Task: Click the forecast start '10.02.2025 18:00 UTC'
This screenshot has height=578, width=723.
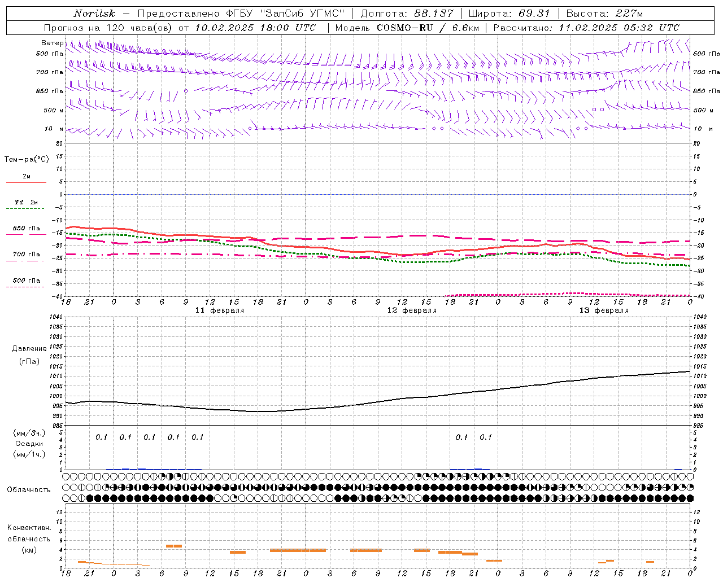Action: (x=255, y=28)
